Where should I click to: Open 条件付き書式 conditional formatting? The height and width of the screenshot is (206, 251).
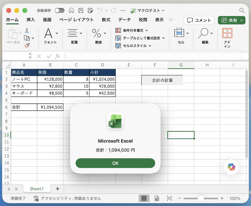pos(131,30)
